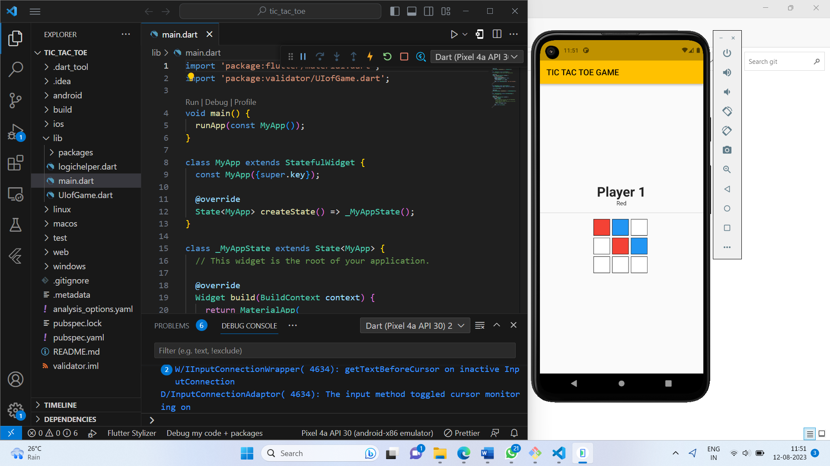Stop the debug session with the red square
830x466 pixels.
404,57
